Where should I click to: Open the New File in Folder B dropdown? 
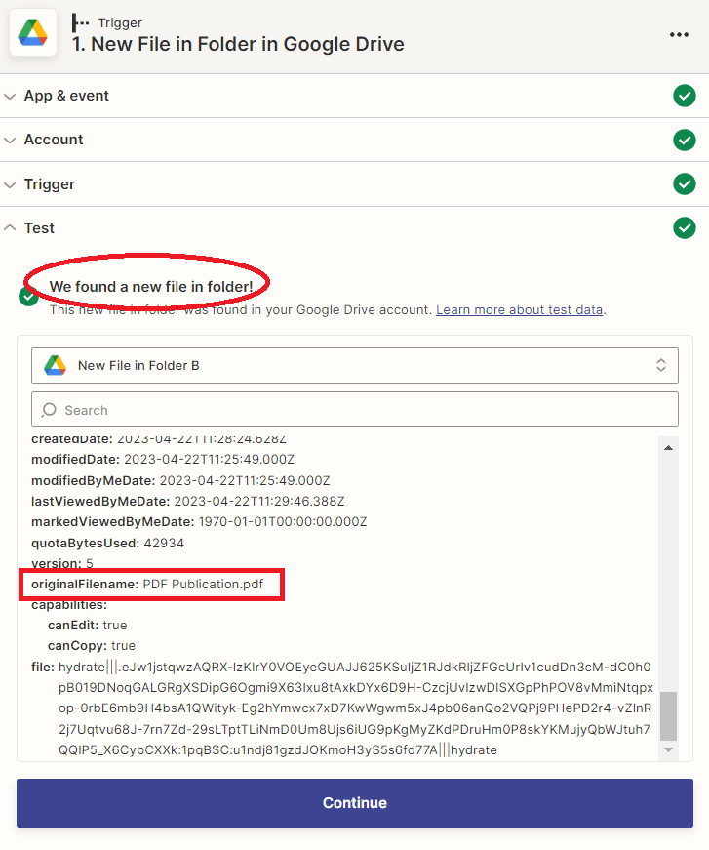pos(354,365)
